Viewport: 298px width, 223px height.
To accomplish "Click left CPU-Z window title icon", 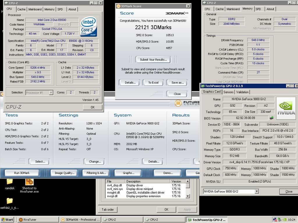I will point(6,3).
